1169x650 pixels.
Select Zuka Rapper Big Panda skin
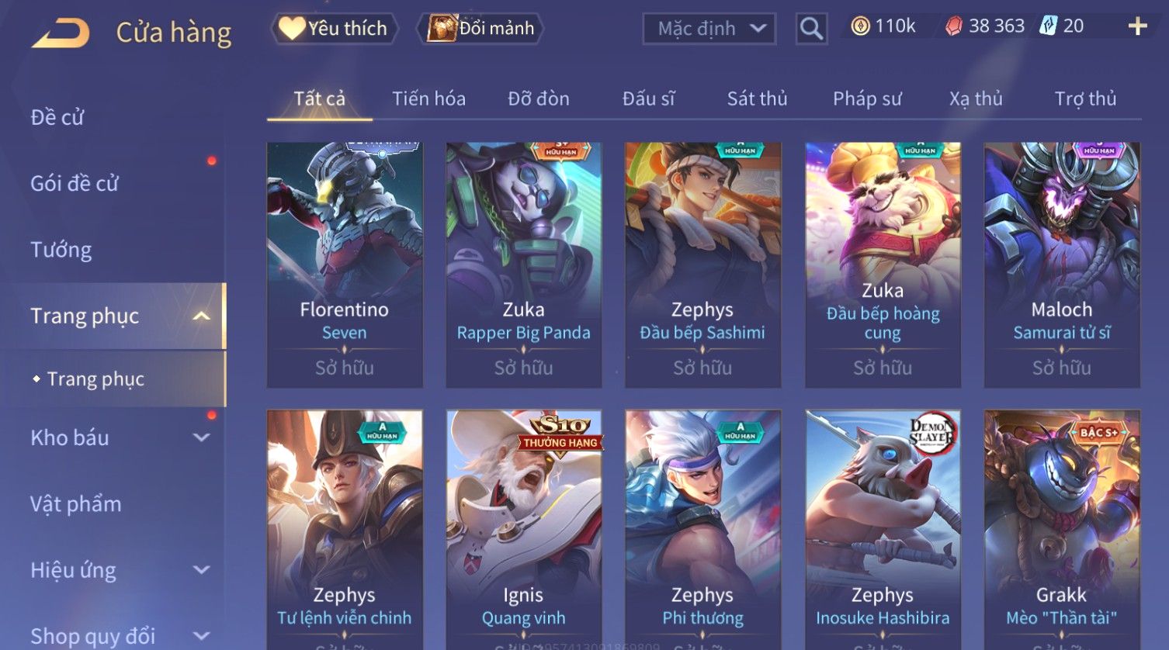point(524,264)
